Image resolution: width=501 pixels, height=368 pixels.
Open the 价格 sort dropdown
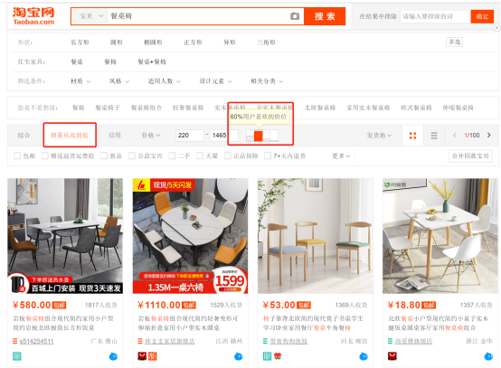point(151,136)
